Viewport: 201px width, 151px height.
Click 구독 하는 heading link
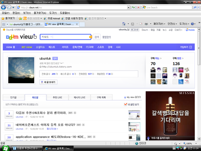(156, 58)
